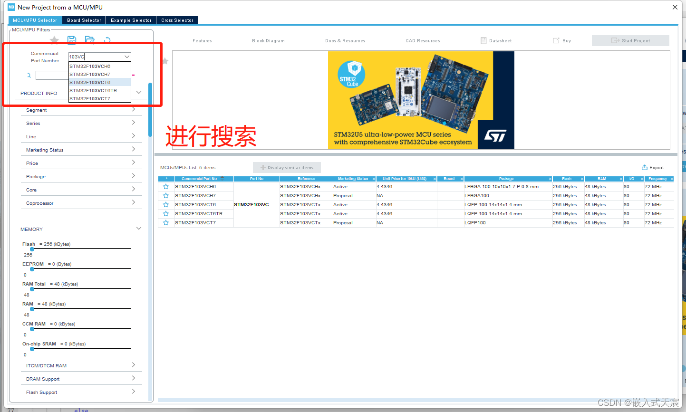Adjust the Flash memory slider
The width and height of the screenshot is (686, 412).
coord(32,249)
